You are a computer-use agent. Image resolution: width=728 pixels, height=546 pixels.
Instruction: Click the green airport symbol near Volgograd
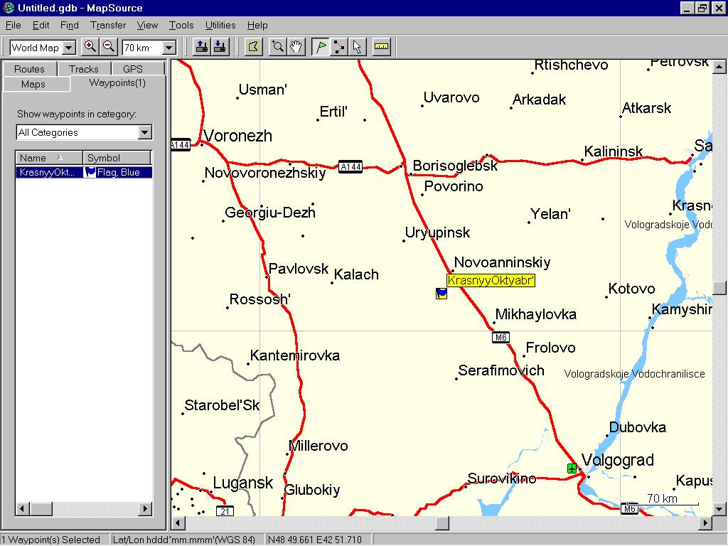coord(572,469)
